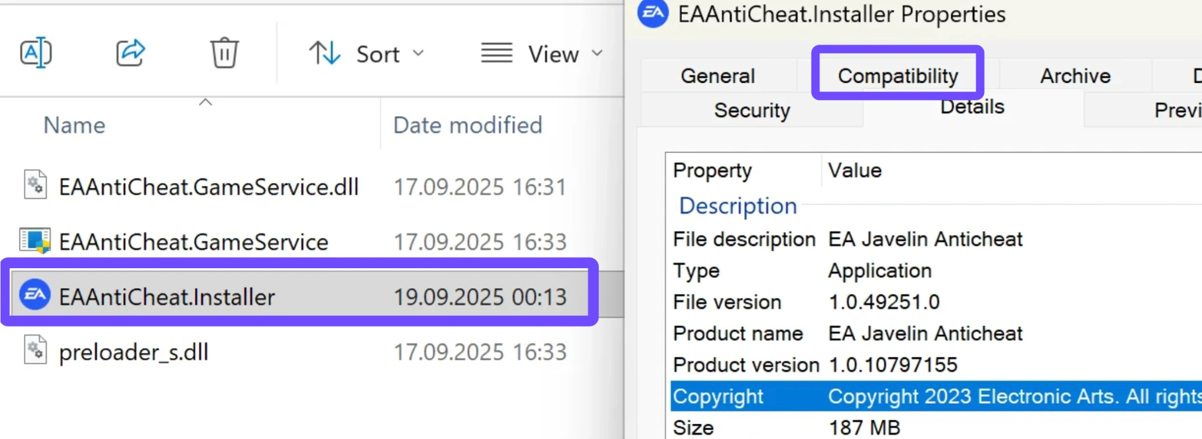Switch to the Archive tab
Viewport: 1202px width, 439px height.
pos(1075,76)
